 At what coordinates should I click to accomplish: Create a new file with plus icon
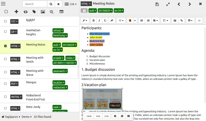16,12
